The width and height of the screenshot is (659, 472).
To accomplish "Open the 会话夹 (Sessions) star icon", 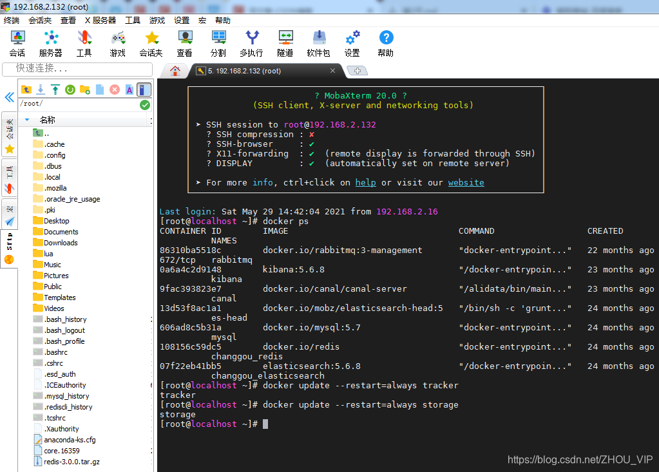I will [x=151, y=44].
